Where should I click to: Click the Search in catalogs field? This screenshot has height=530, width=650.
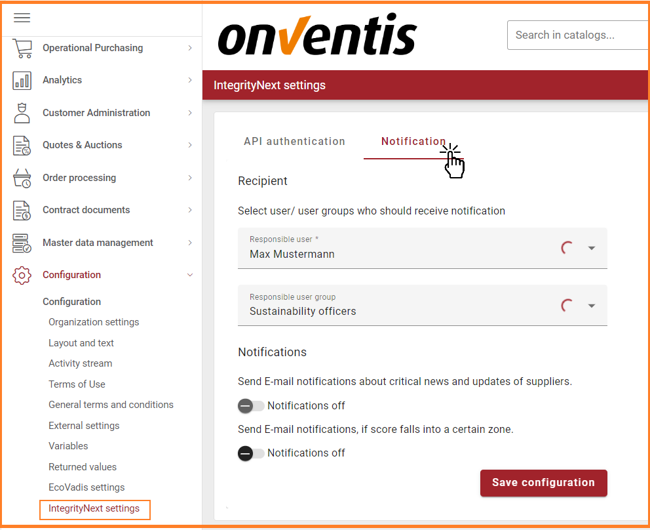[x=577, y=35]
